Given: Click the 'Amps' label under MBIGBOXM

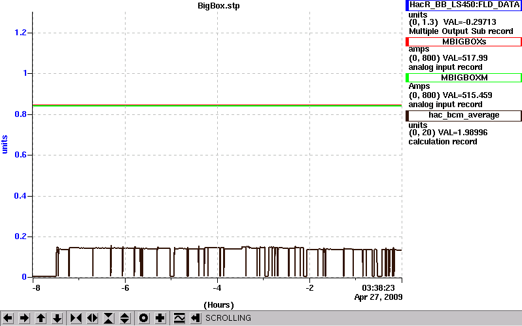Looking at the screenshot, I should click(x=419, y=86).
